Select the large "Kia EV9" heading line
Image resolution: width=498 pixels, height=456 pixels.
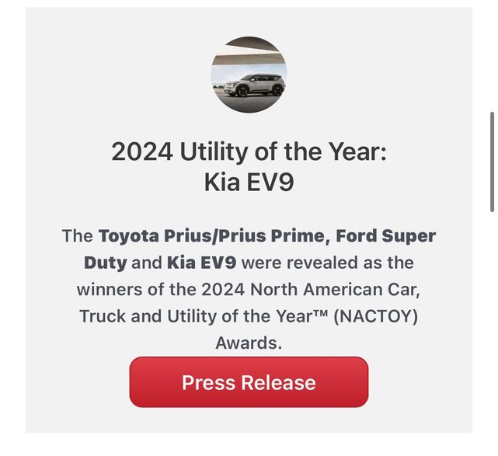[249, 183]
